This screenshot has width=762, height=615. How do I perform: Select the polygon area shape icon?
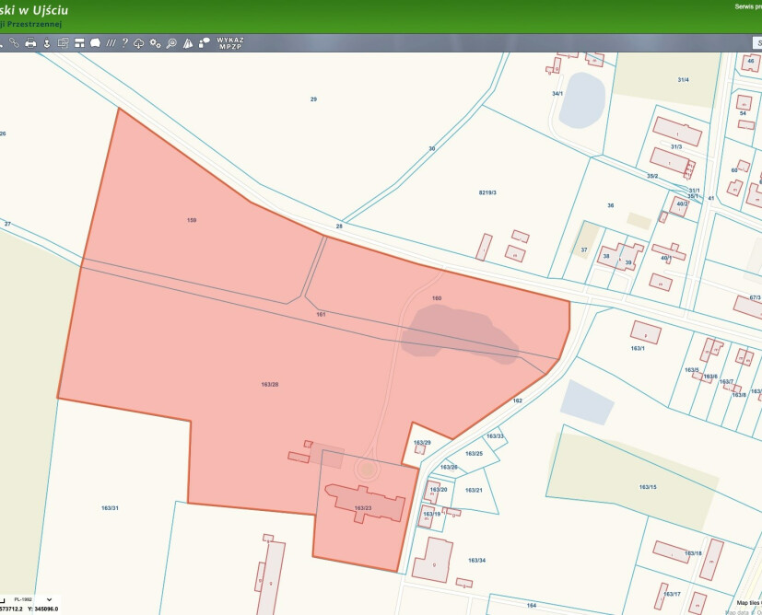(x=95, y=43)
